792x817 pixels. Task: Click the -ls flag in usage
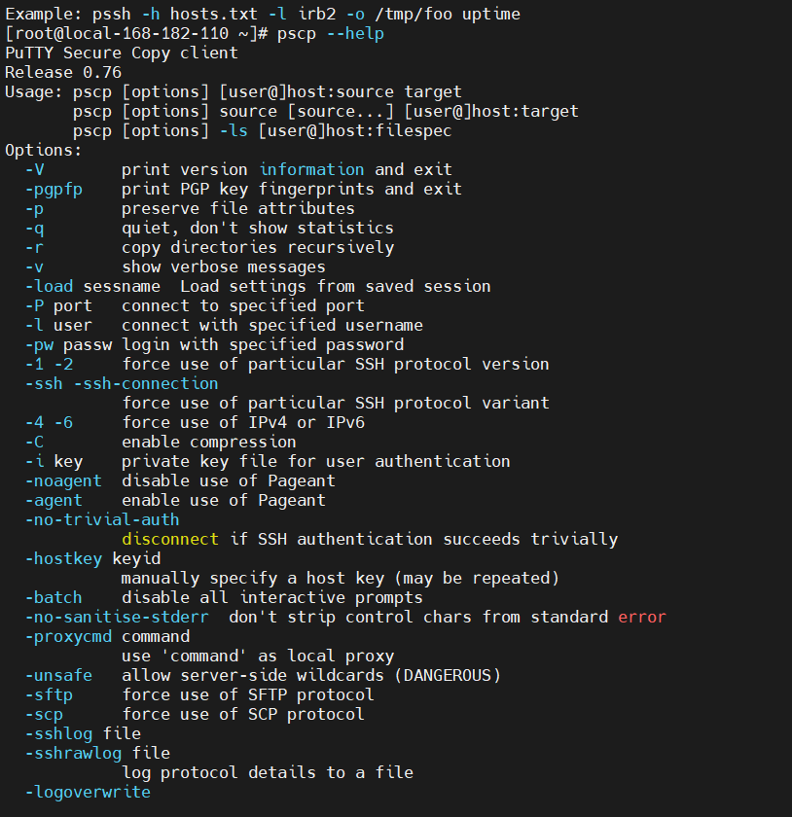(234, 130)
